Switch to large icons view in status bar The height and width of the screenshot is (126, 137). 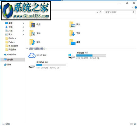(135, 124)
